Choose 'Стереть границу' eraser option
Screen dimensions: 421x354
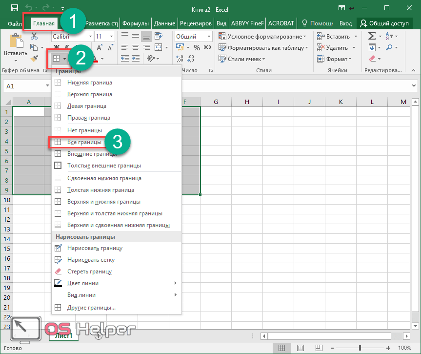89,271
